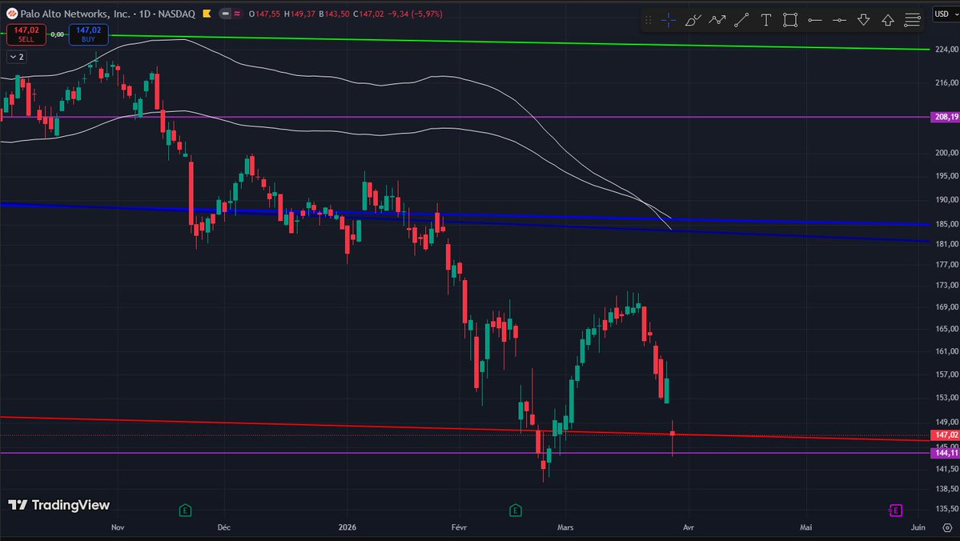Click the 224,00 price axis value

coord(946,50)
